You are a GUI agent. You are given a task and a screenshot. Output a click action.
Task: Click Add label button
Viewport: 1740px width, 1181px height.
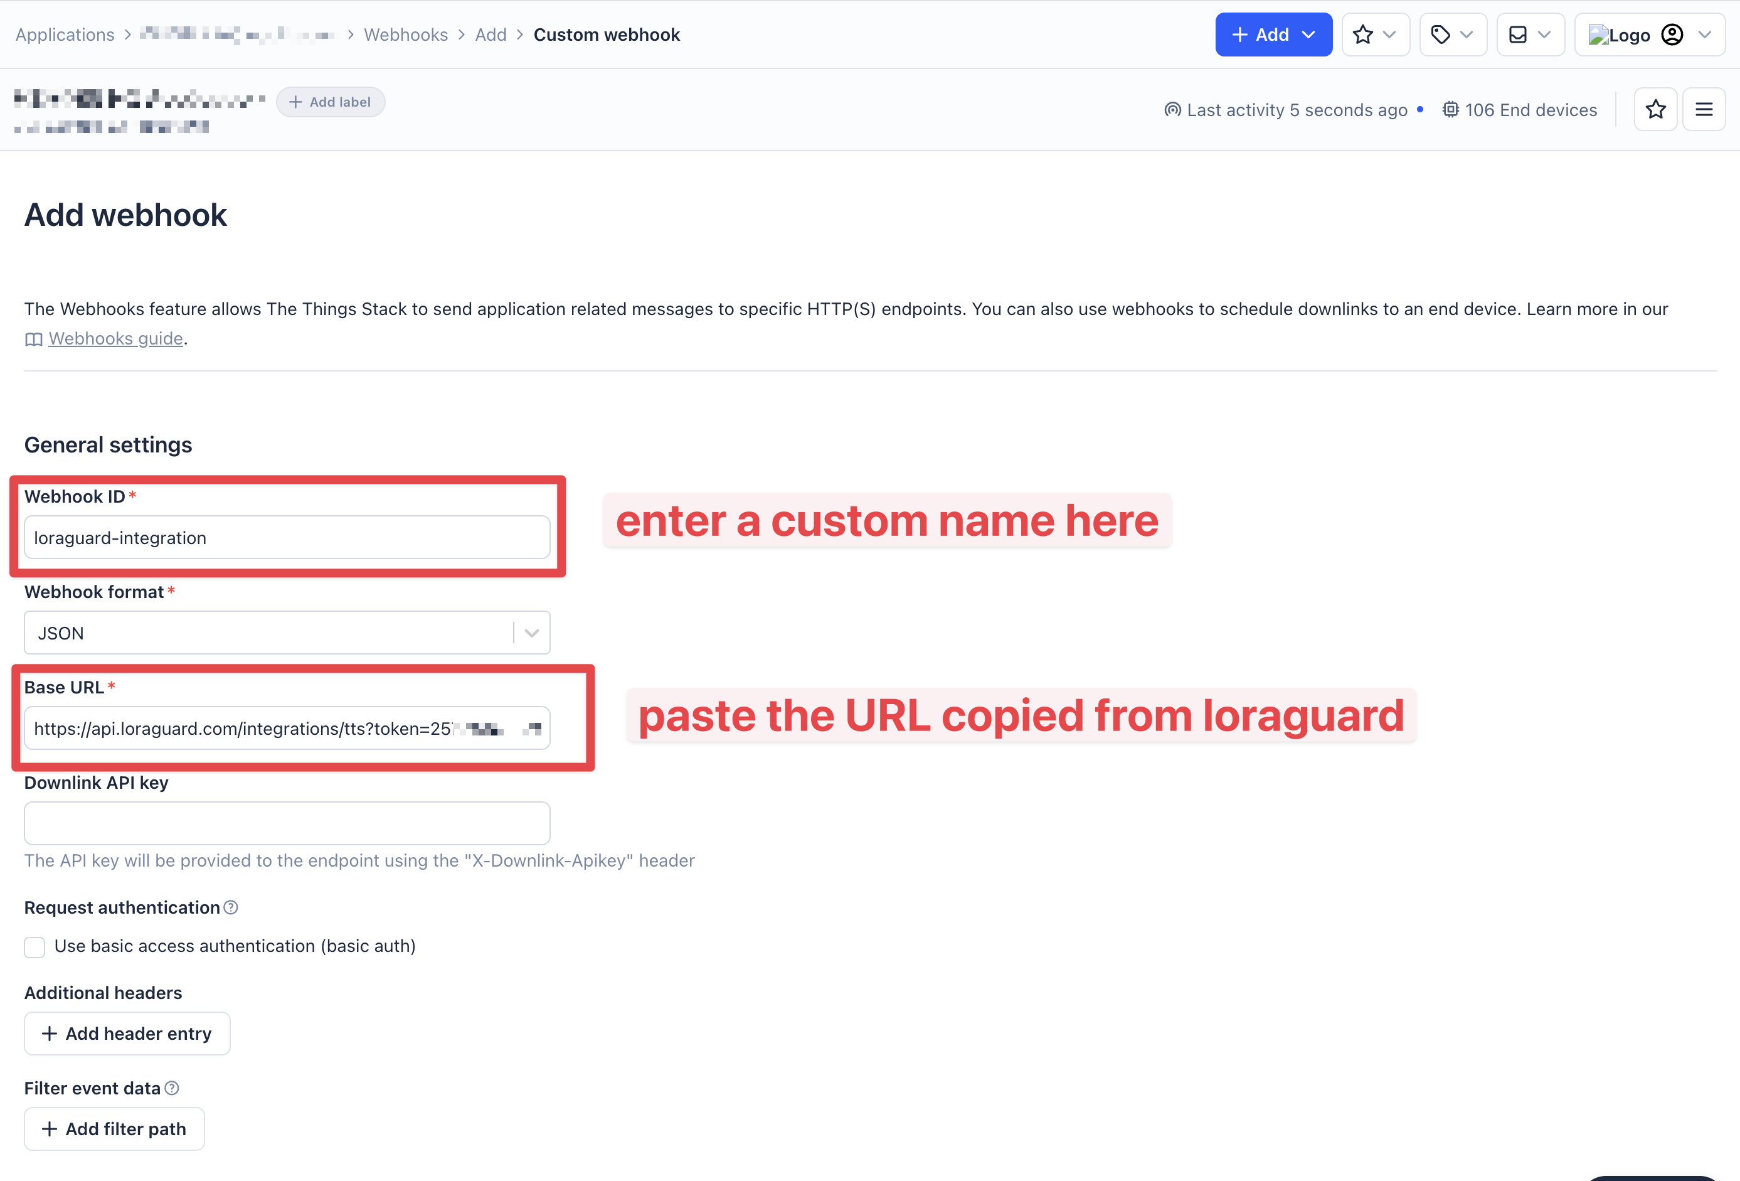click(x=330, y=102)
